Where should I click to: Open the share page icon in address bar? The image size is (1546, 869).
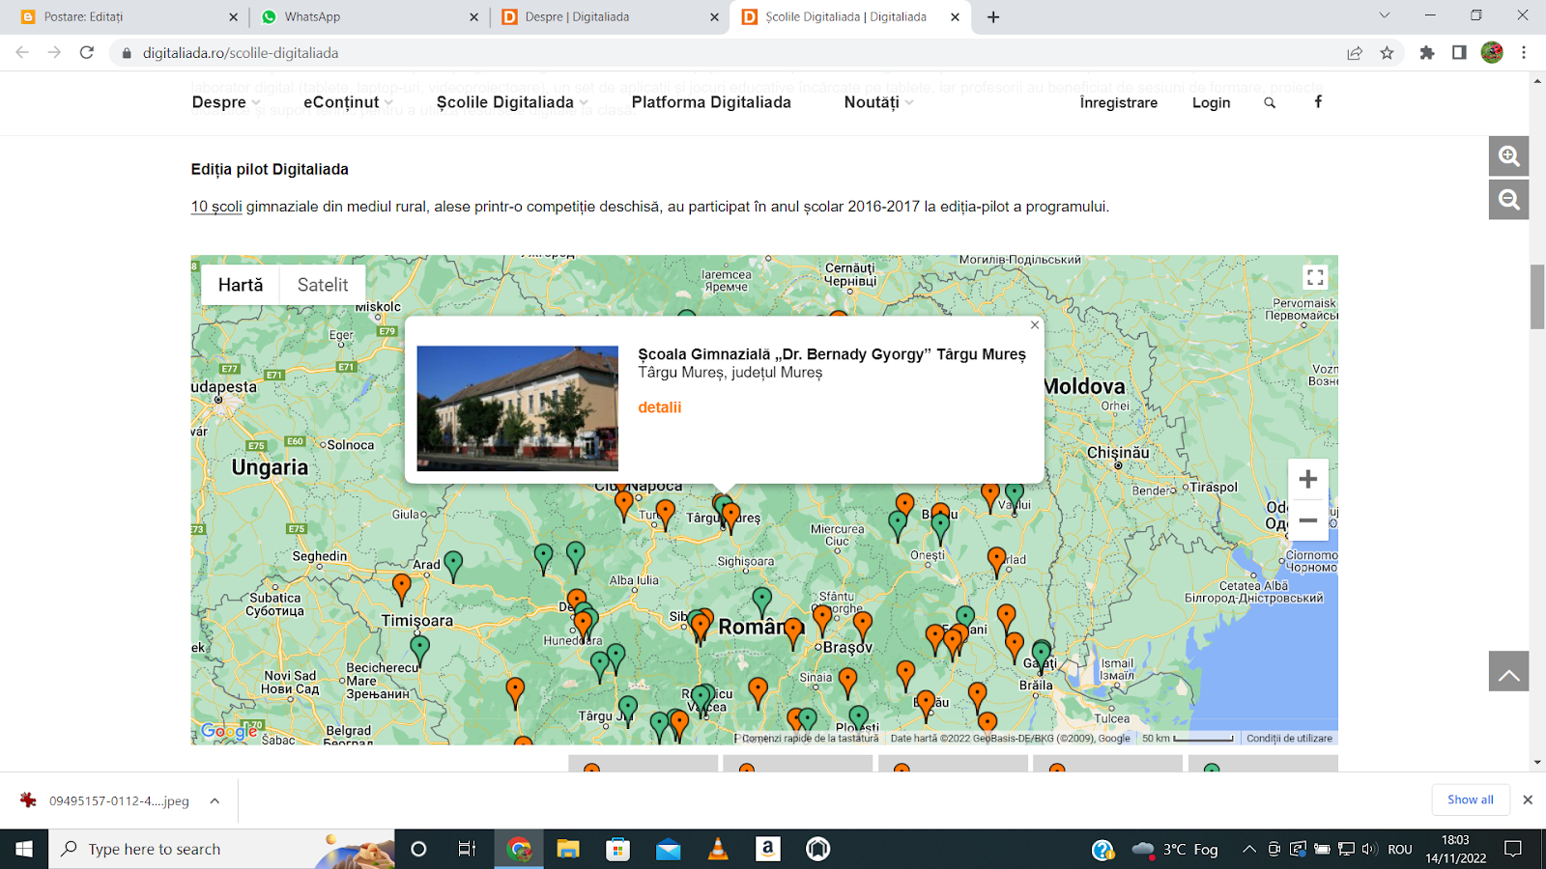[1355, 53]
